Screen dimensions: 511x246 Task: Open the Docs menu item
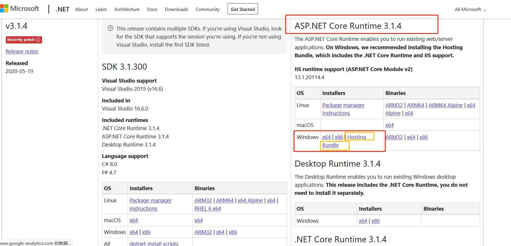click(x=152, y=9)
